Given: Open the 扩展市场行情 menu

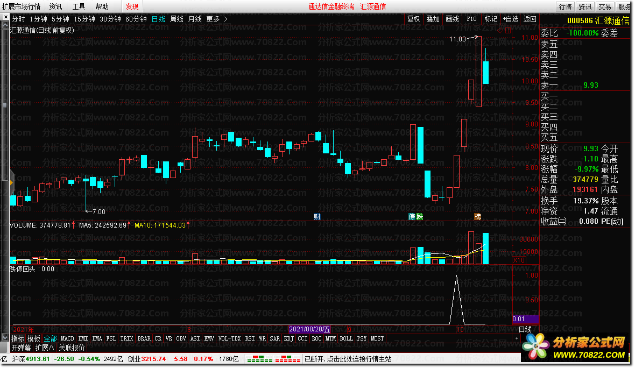Looking at the screenshot, I should tap(21, 6).
